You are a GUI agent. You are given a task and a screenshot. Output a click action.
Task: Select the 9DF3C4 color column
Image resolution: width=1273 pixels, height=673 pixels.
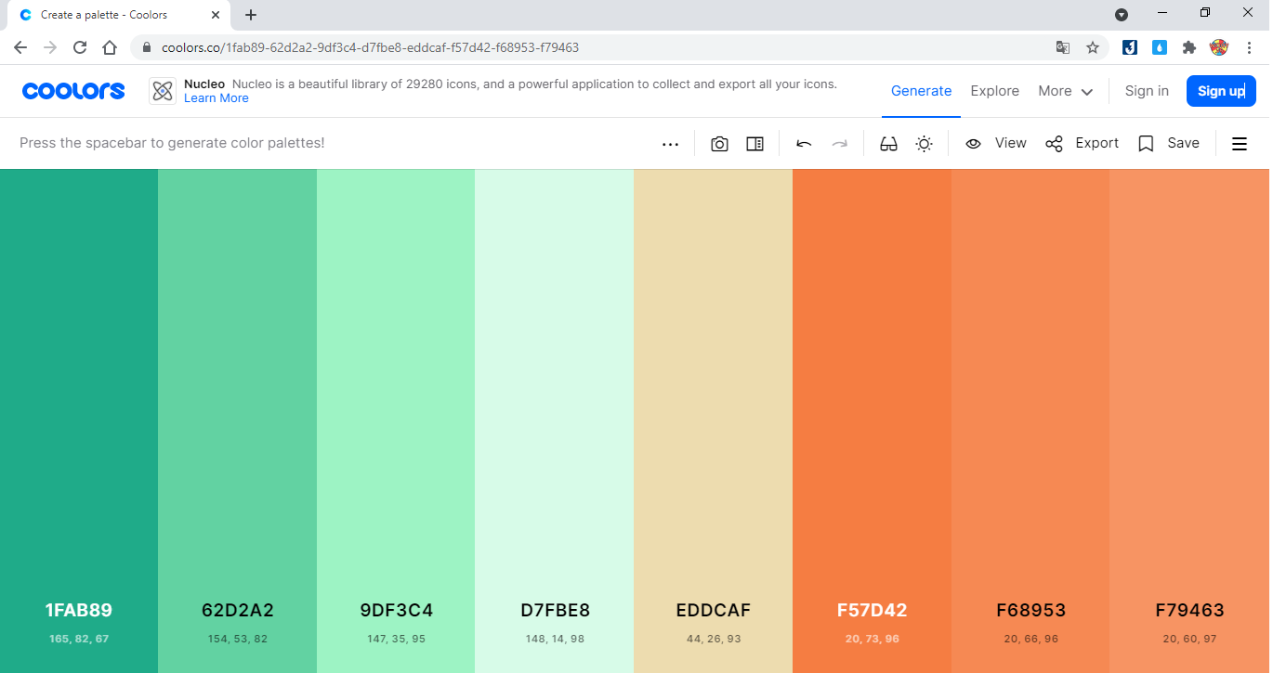tap(396, 421)
